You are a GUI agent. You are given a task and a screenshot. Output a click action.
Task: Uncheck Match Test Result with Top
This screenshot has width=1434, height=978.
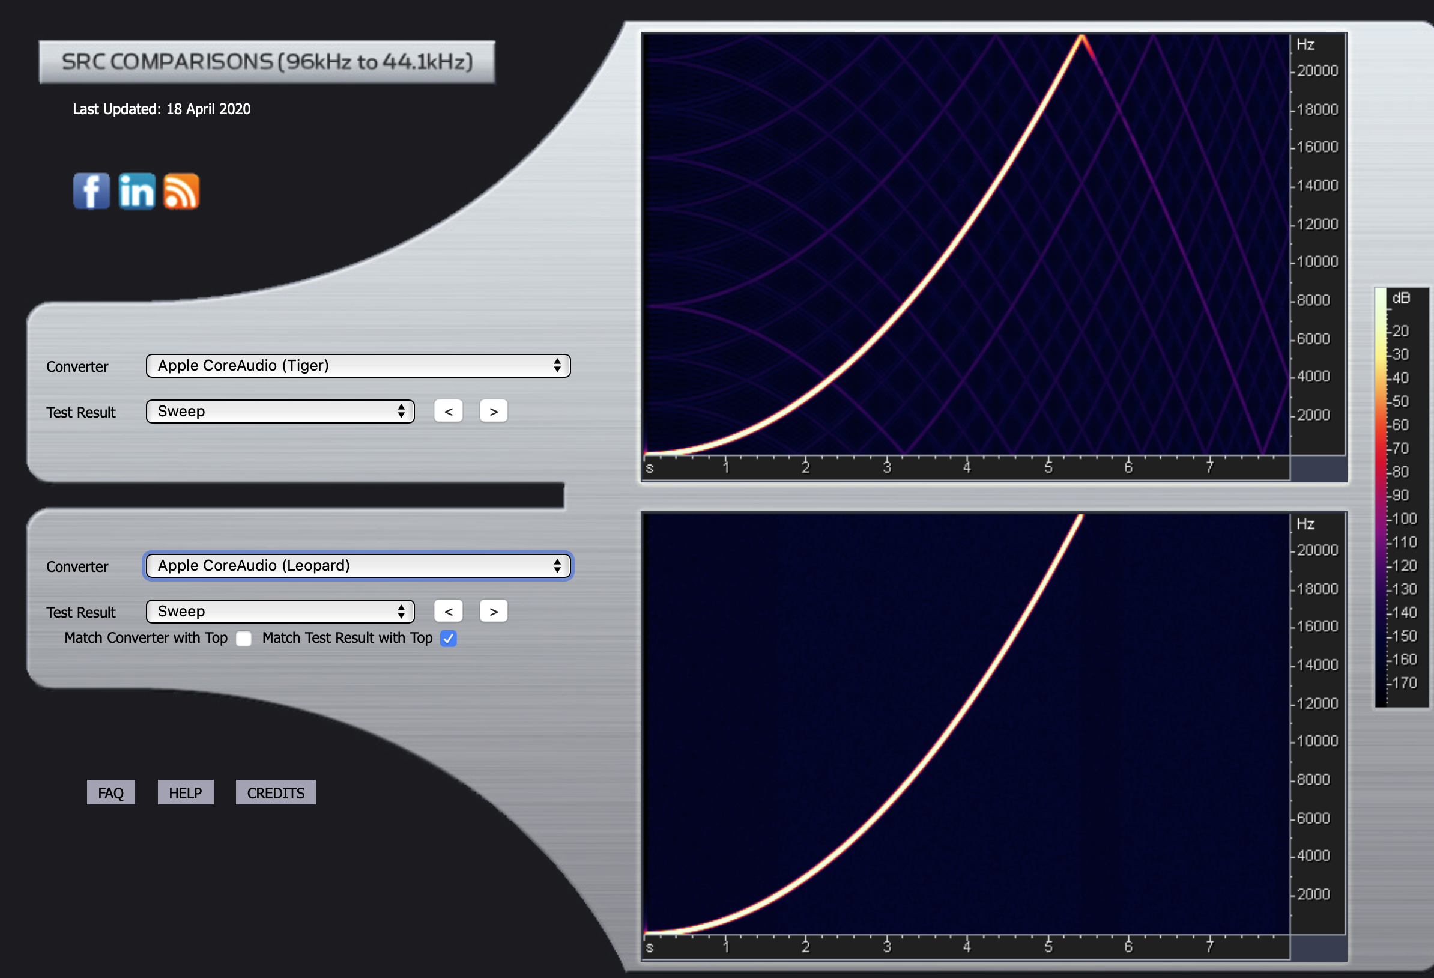click(449, 639)
